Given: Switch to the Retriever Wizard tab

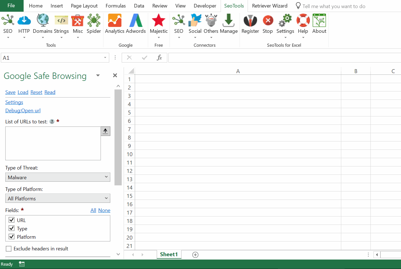Looking at the screenshot, I should tap(270, 6).
